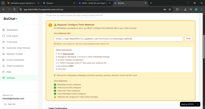Click the Twilio Account SID configured checkmark

point(55,88)
